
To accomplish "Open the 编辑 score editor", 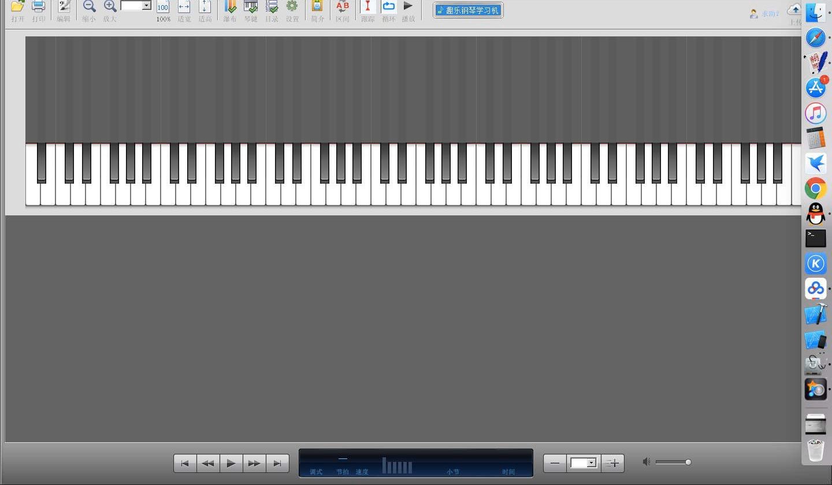I will coord(64,10).
